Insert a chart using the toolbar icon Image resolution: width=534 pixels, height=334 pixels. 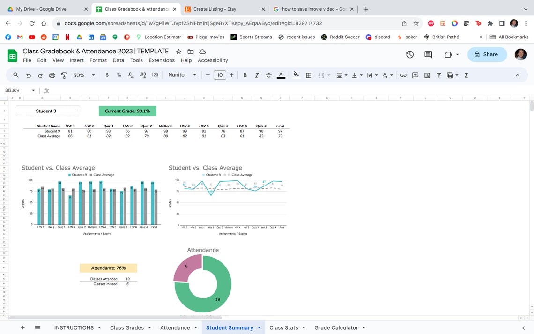tap(427, 75)
